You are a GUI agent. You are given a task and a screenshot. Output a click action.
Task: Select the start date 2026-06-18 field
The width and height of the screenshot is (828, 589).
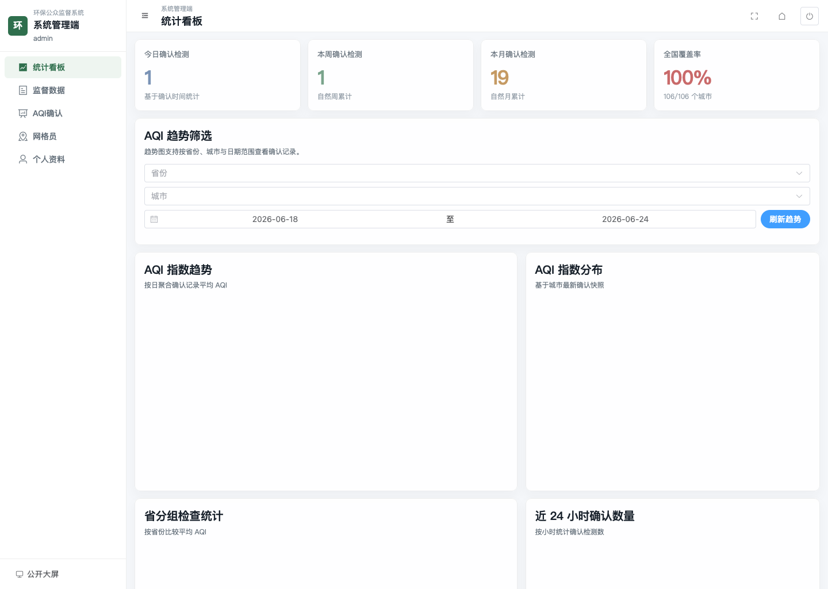(x=275, y=219)
